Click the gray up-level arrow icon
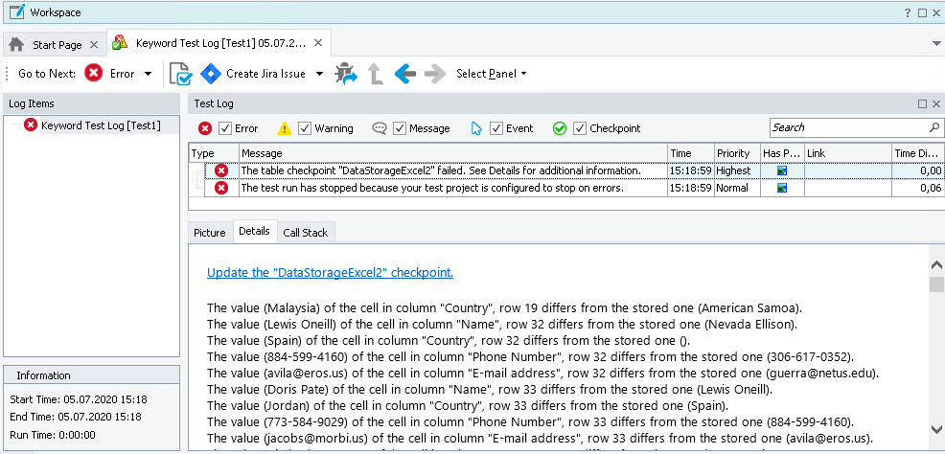This screenshot has width=945, height=454. coord(376,74)
